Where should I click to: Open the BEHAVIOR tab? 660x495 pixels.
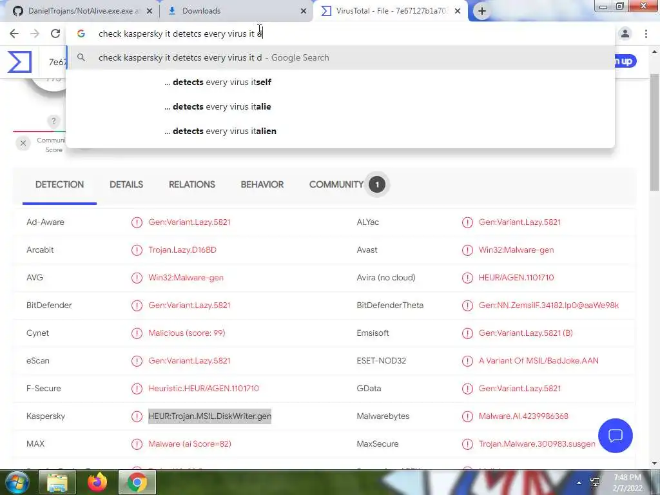click(262, 184)
